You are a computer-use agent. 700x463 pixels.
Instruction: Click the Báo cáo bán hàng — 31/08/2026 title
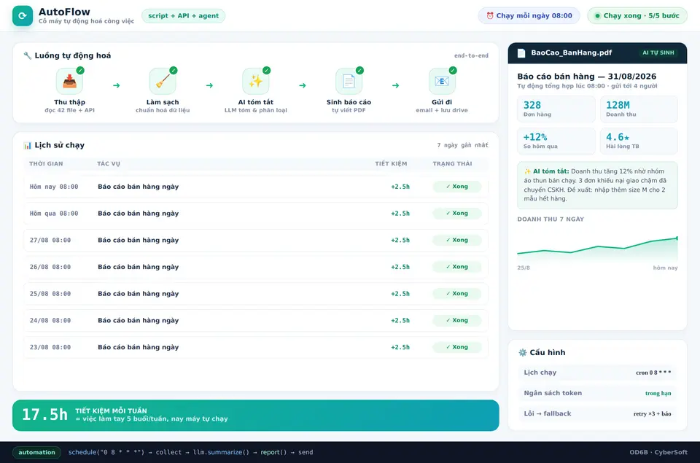point(586,77)
